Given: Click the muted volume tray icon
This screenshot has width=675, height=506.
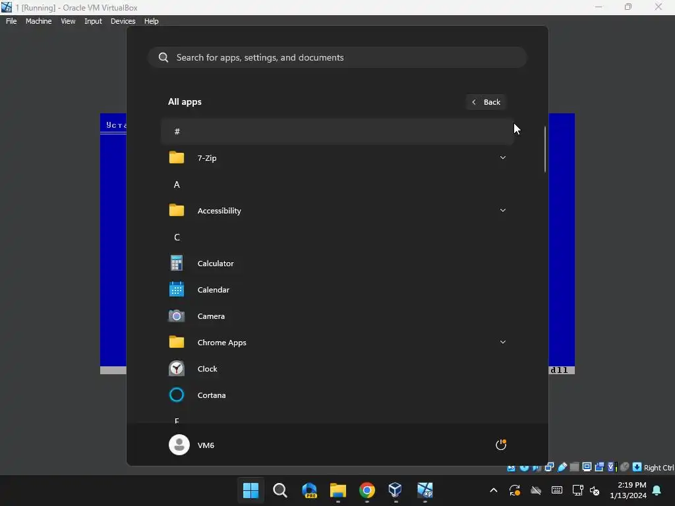Looking at the screenshot, I should pos(595,490).
